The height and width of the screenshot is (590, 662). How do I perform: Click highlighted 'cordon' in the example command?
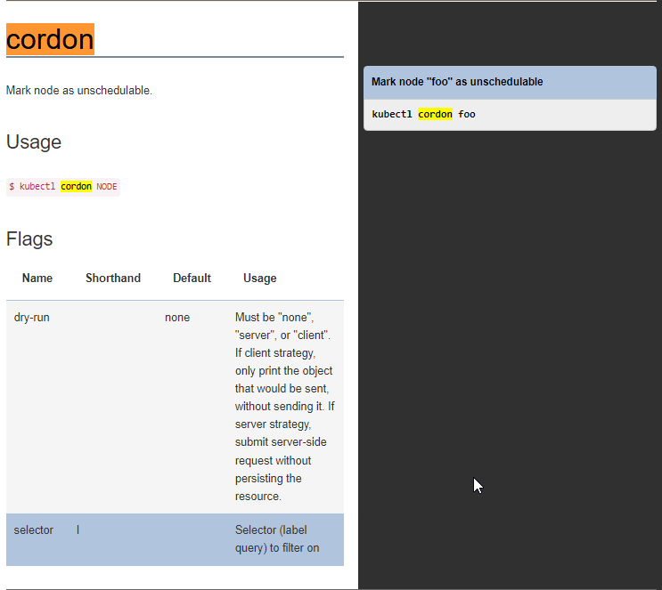[436, 114]
